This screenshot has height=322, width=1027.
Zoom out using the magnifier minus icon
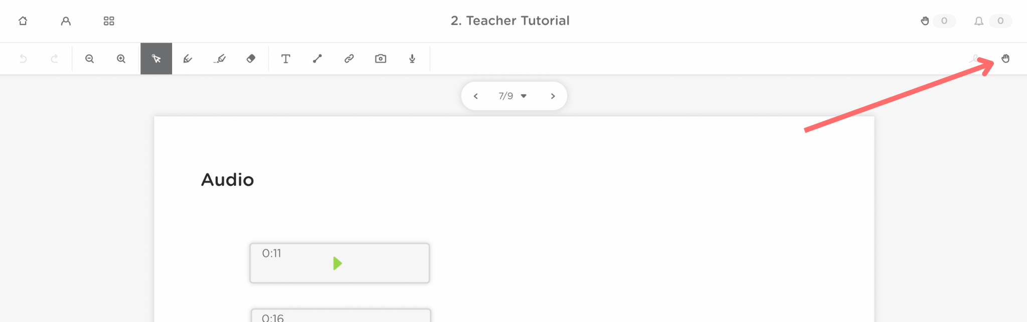[89, 59]
